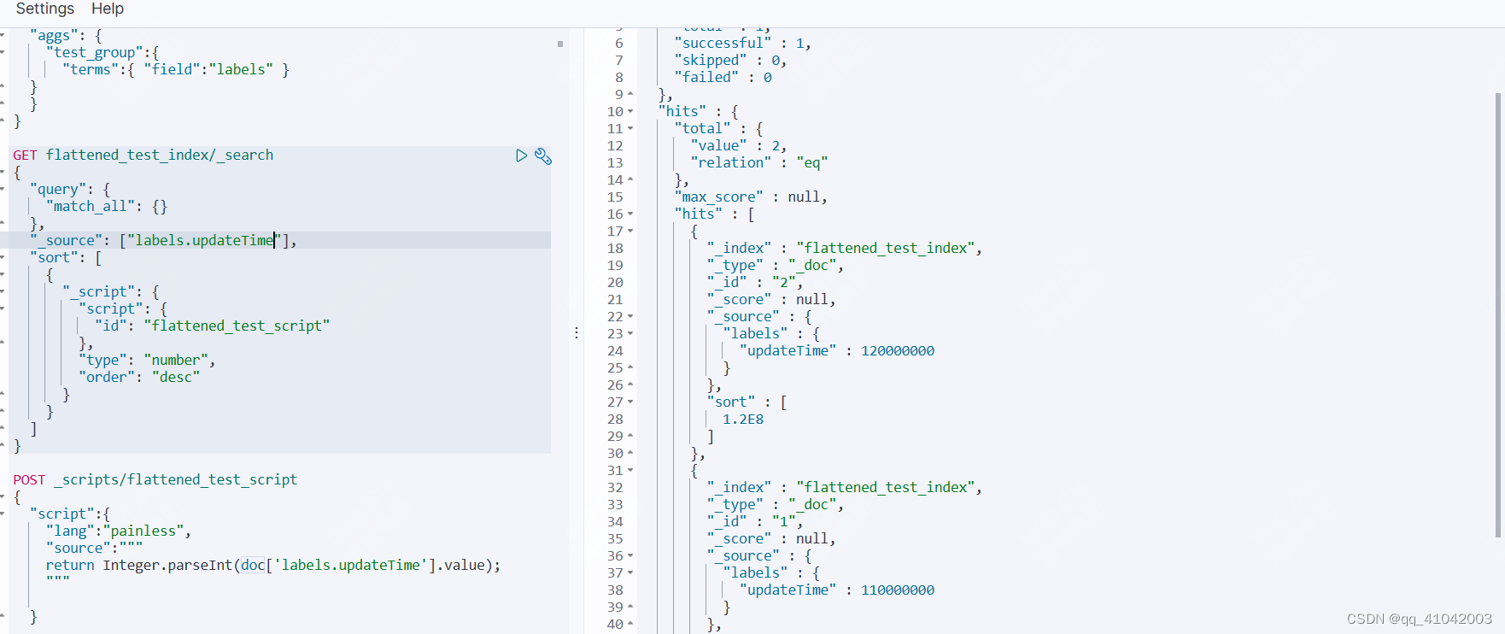This screenshot has width=1505, height=634.
Task: Collapse the second hit object at line 31
Action: point(630,470)
